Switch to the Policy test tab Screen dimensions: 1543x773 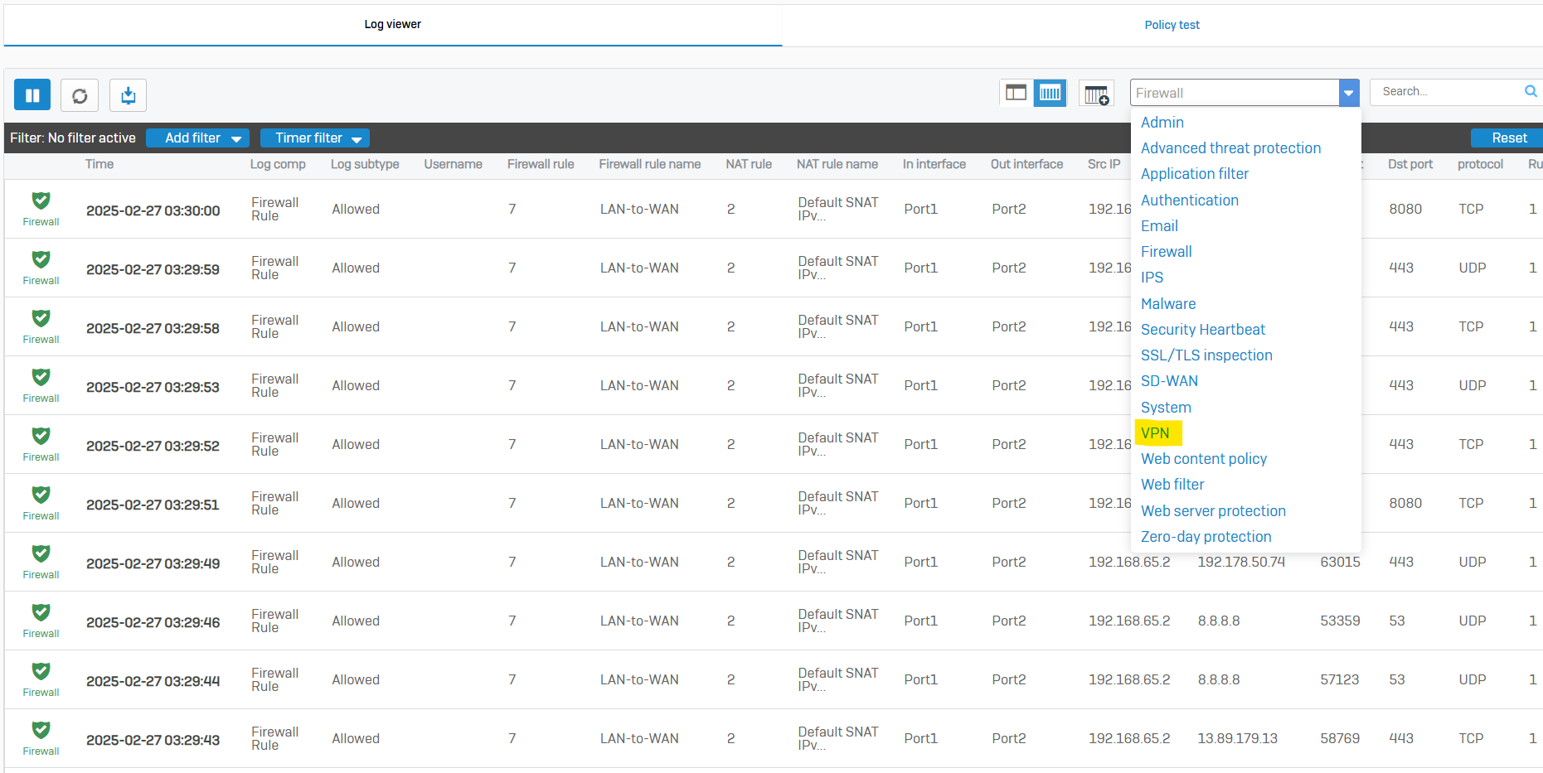point(1172,25)
